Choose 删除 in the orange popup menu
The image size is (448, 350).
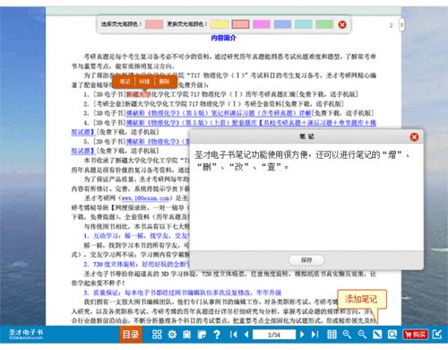point(164,82)
